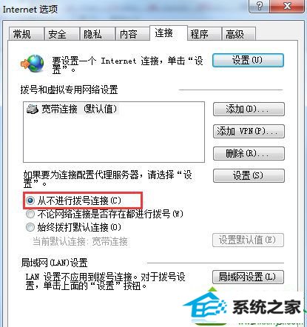Select 宽带连接 (默认值) list entry
The image size is (307, 327).
tap(72, 109)
